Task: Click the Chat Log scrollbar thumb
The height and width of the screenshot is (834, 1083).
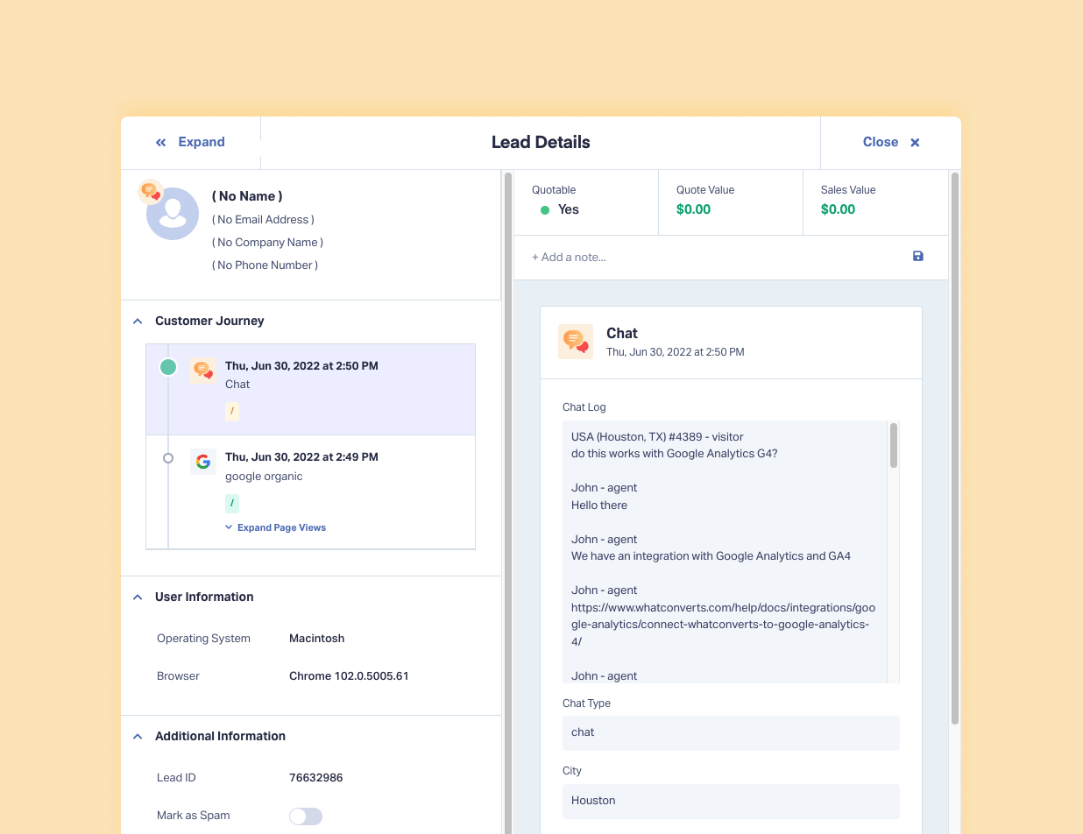Action: 894,445
